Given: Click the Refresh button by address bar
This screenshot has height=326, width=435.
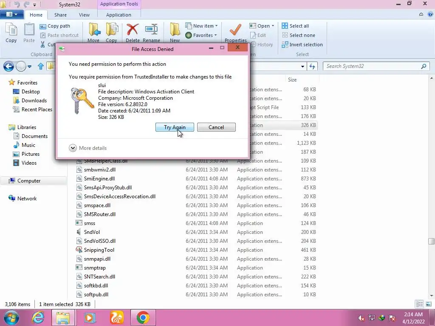Looking at the screenshot, I should [x=312, y=67].
